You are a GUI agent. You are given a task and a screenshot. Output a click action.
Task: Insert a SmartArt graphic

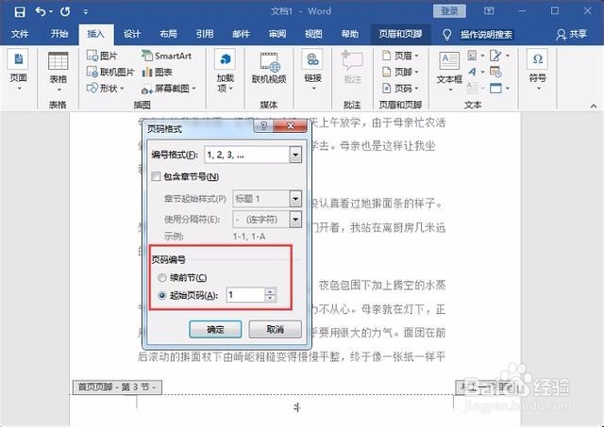tap(166, 56)
